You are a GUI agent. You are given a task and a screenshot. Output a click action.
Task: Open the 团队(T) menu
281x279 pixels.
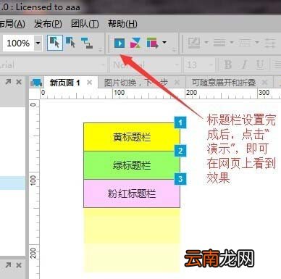pyautogui.click(x=85, y=24)
